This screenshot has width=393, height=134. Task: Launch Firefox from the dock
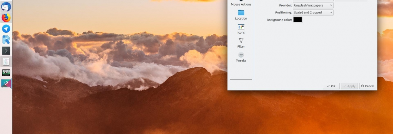[x=6, y=18]
